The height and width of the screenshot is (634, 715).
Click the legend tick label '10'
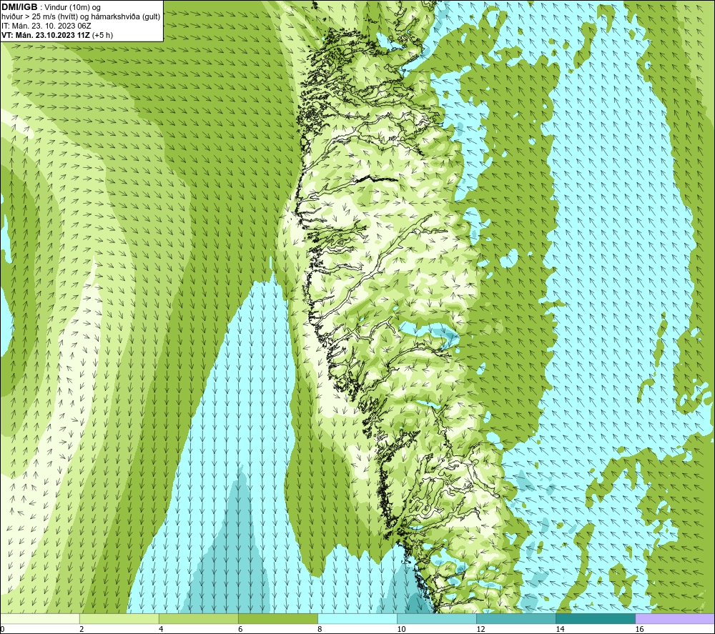click(401, 629)
